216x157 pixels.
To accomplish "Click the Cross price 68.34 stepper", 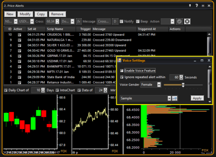I will click(57, 21).
